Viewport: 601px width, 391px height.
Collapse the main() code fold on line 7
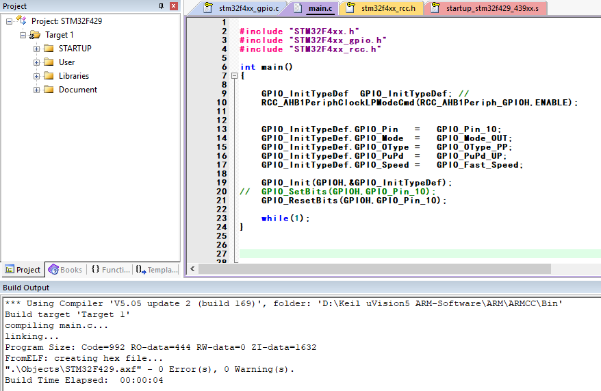pos(234,76)
